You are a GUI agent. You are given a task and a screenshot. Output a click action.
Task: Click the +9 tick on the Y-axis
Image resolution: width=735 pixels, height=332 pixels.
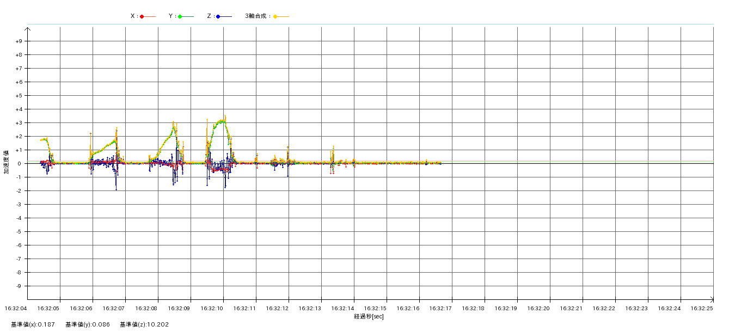point(19,41)
